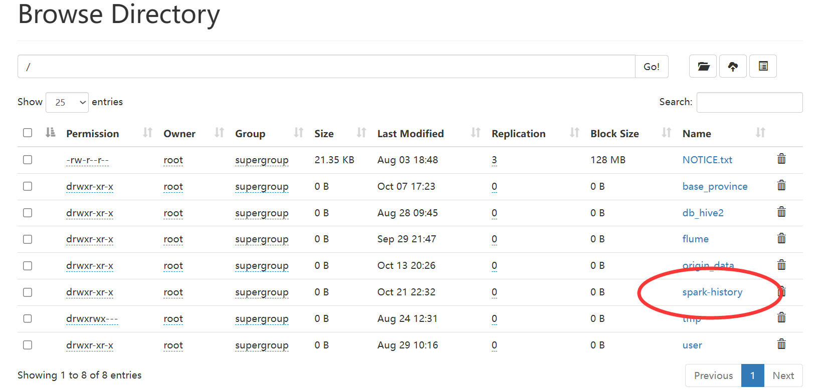Sort by Size column arrows
The height and width of the screenshot is (390, 833).
[x=361, y=133]
